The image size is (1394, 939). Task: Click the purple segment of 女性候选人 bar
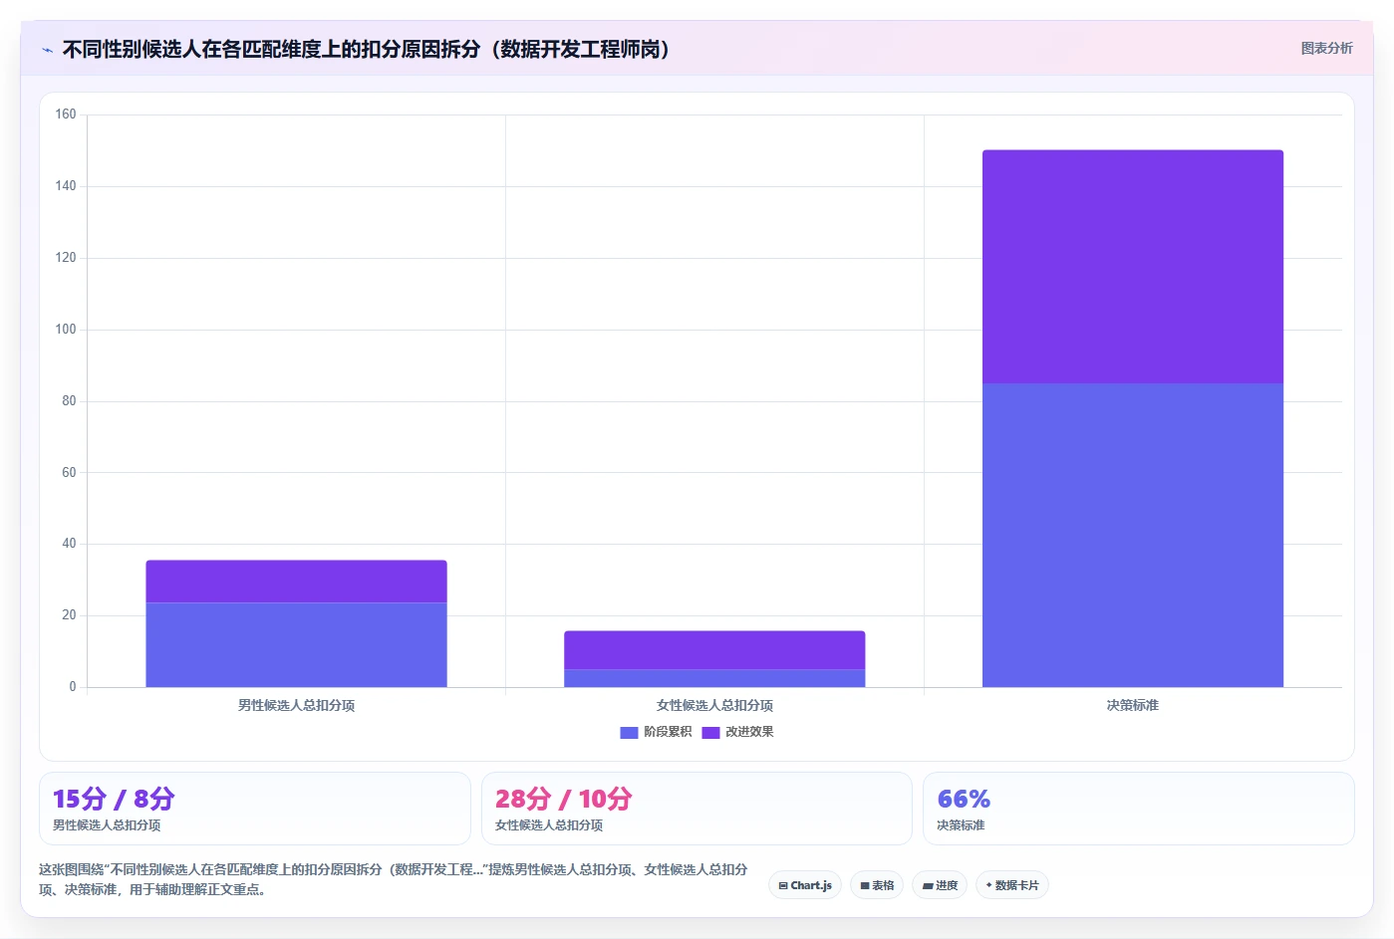[x=714, y=650]
